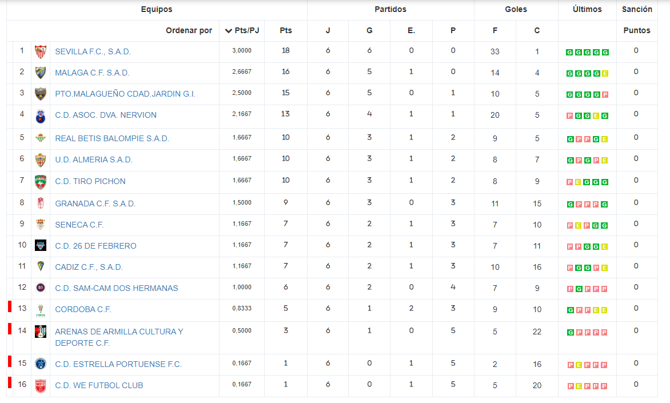Click the Pto. Malagueño club crest
Viewport: 670px width, 403px height.
[41, 94]
